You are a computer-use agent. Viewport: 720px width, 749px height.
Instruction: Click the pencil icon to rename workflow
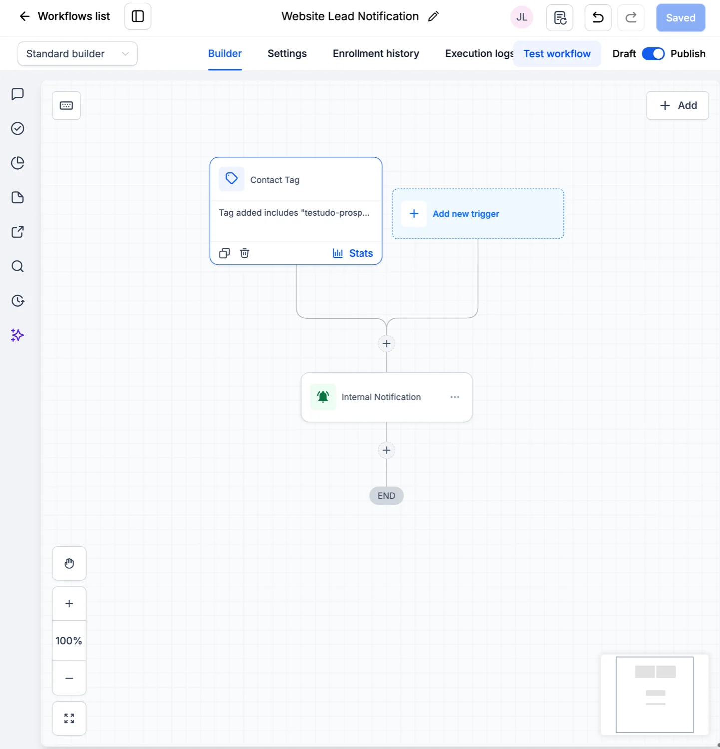pos(433,16)
